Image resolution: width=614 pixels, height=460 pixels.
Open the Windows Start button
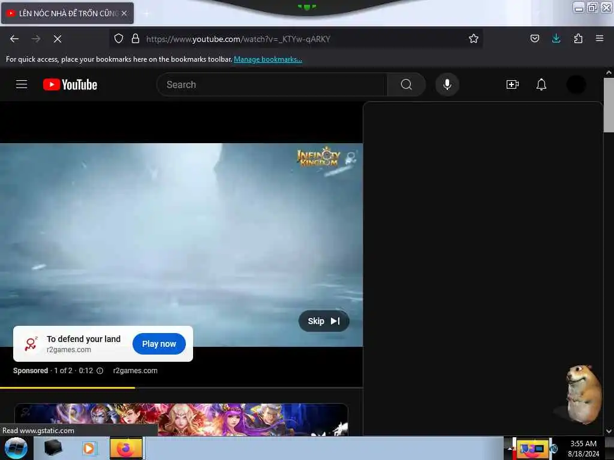(16, 448)
